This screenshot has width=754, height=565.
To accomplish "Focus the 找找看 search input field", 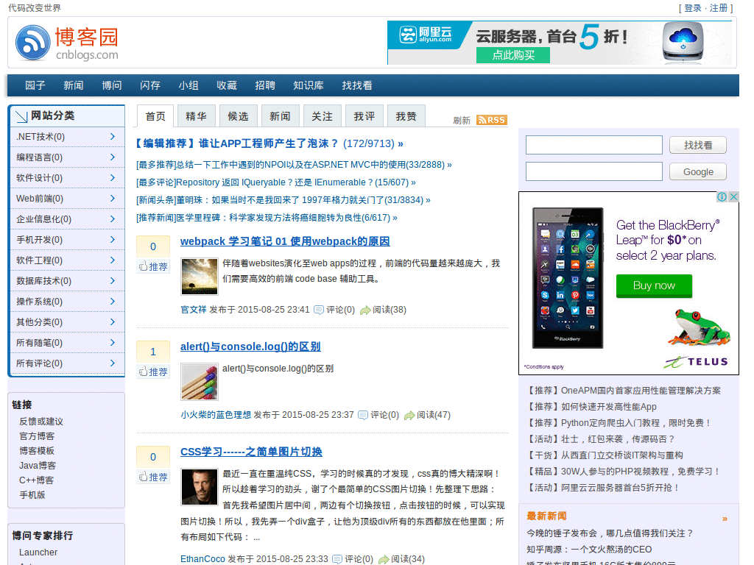I will 594,145.
